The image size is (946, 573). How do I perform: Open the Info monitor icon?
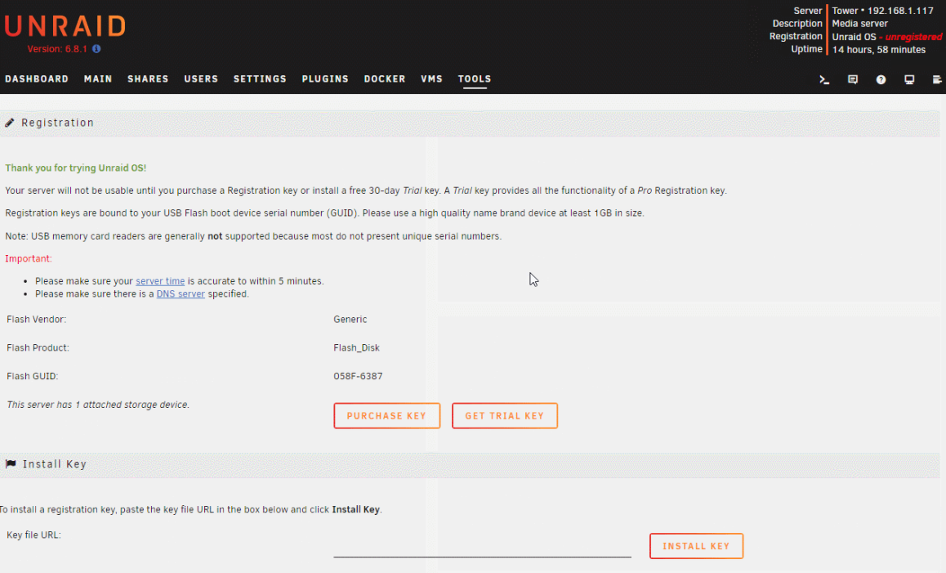tap(908, 80)
